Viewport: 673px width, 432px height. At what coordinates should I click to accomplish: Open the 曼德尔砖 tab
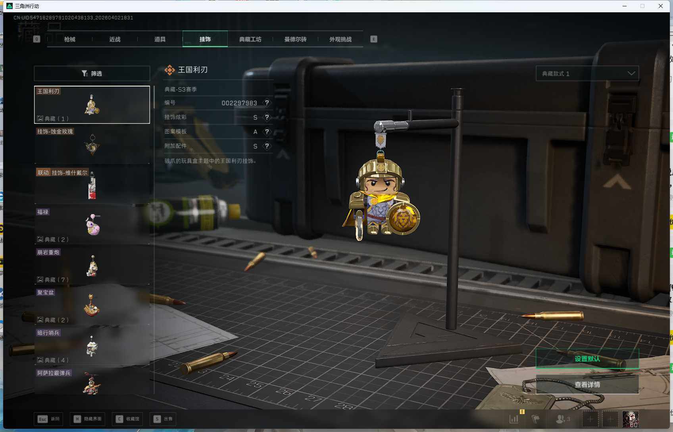coord(295,39)
